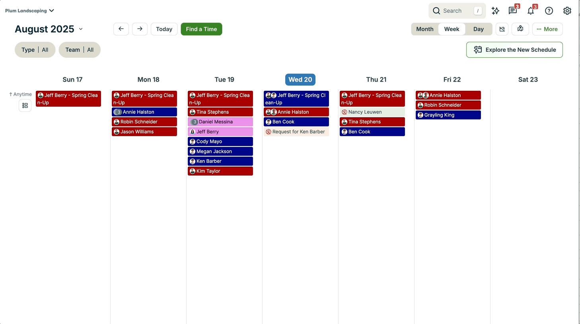Click the Today button
Image resolution: width=580 pixels, height=324 pixels.
coord(164,29)
